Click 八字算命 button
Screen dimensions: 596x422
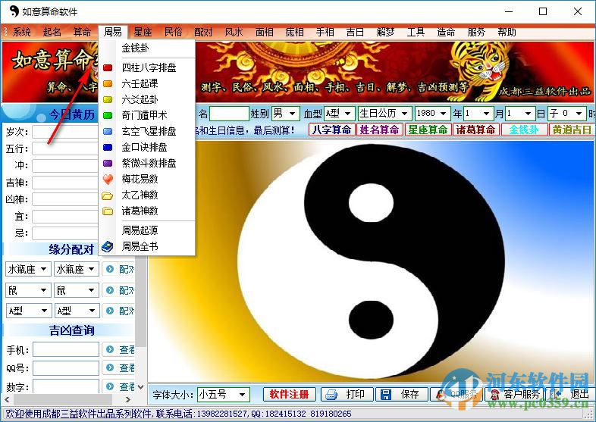click(x=331, y=130)
